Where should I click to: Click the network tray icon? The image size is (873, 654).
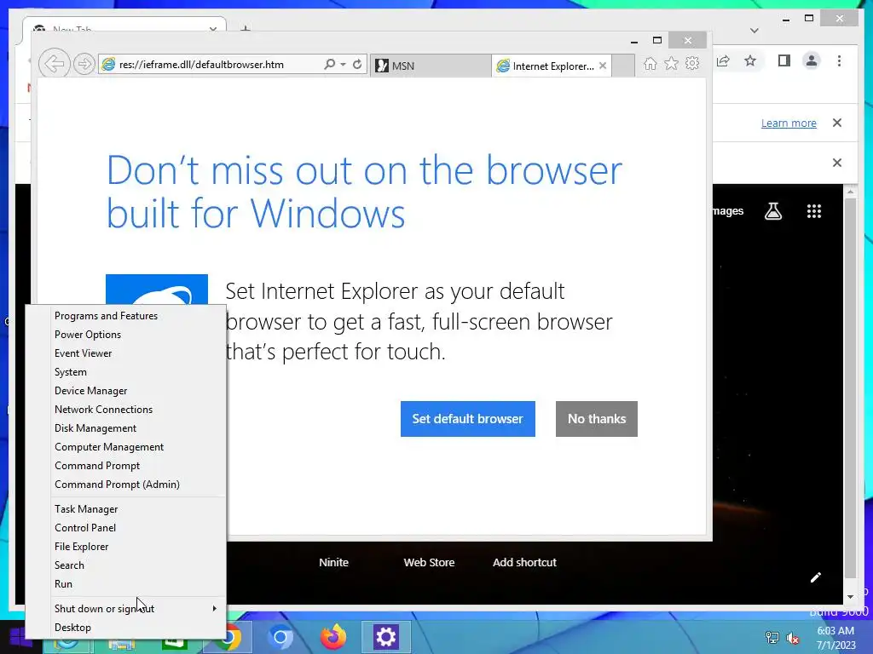[x=772, y=637]
